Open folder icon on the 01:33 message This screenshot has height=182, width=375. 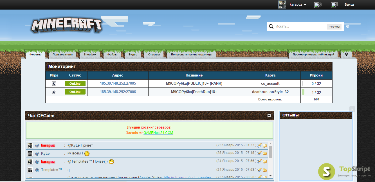pos(265,145)
